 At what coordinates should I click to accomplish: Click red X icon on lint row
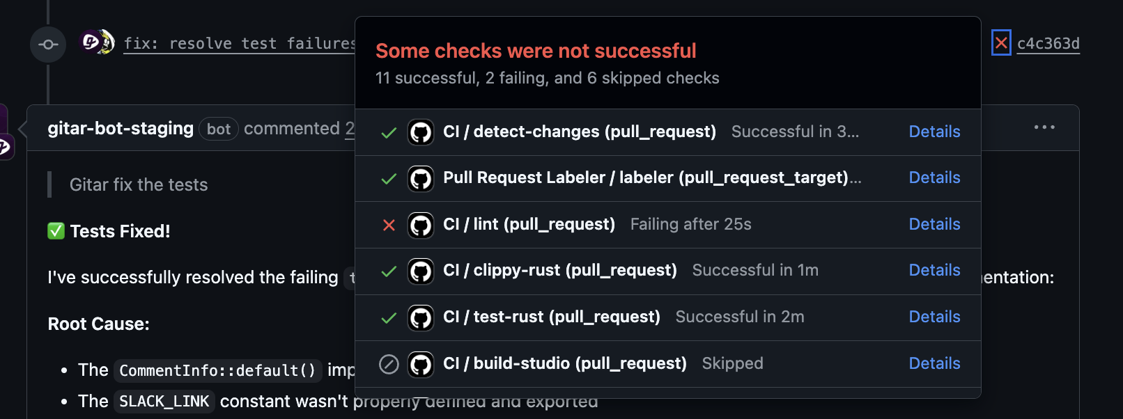point(389,225)
